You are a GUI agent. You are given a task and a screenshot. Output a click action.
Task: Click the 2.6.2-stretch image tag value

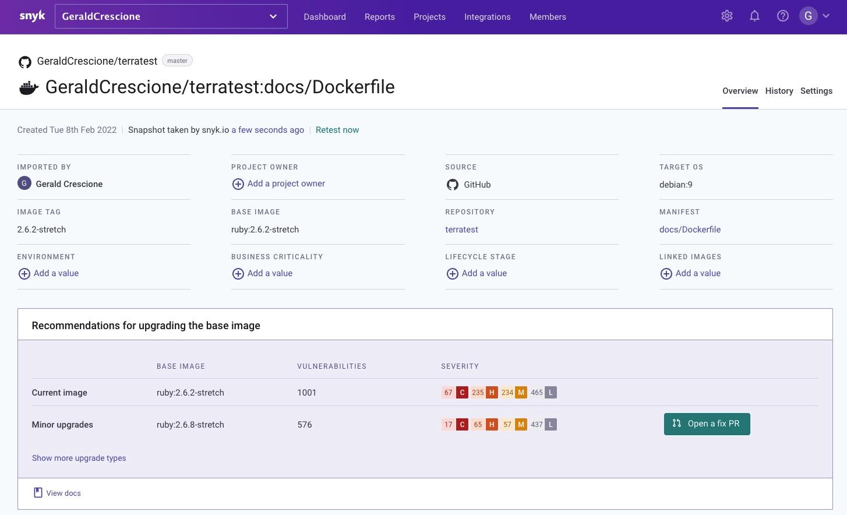(41, 230)
